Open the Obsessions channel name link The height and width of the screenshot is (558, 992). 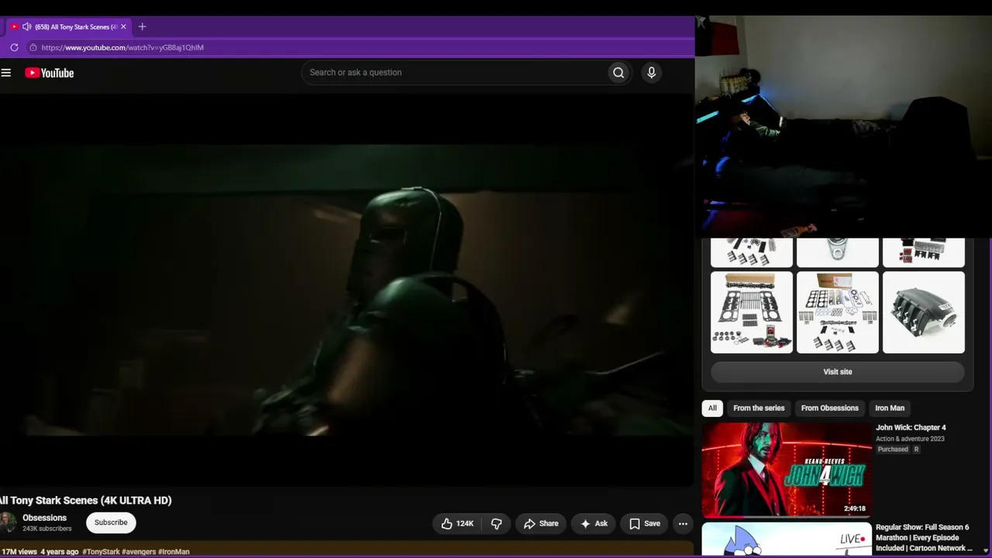pos(45,518)
